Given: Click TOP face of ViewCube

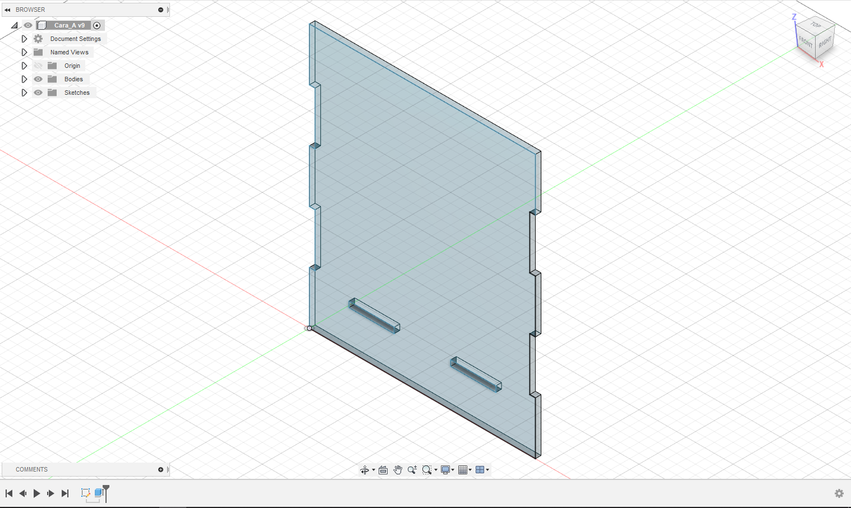Looking at the screenshot, I should point(816,26).
